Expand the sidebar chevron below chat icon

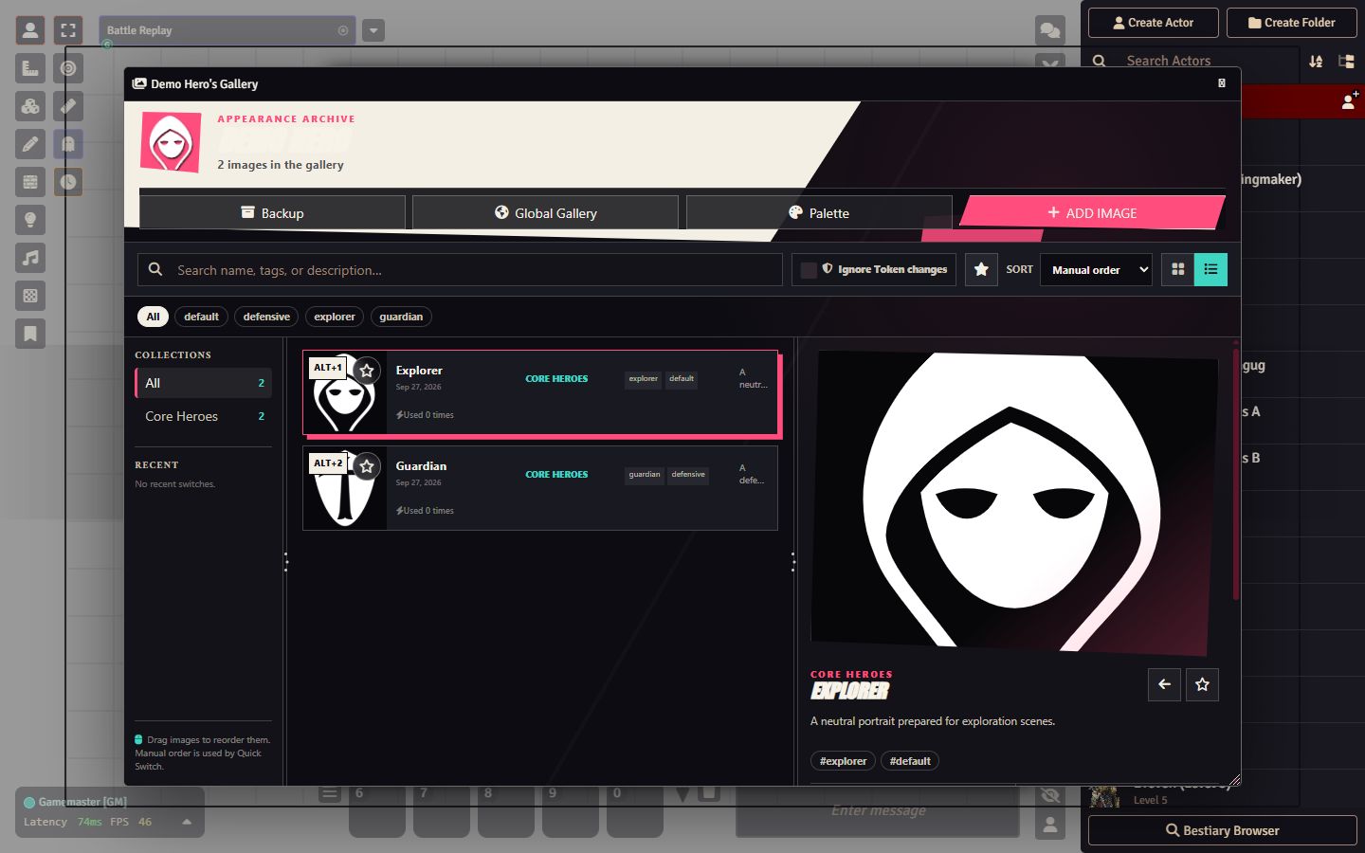click(1050, 63)
